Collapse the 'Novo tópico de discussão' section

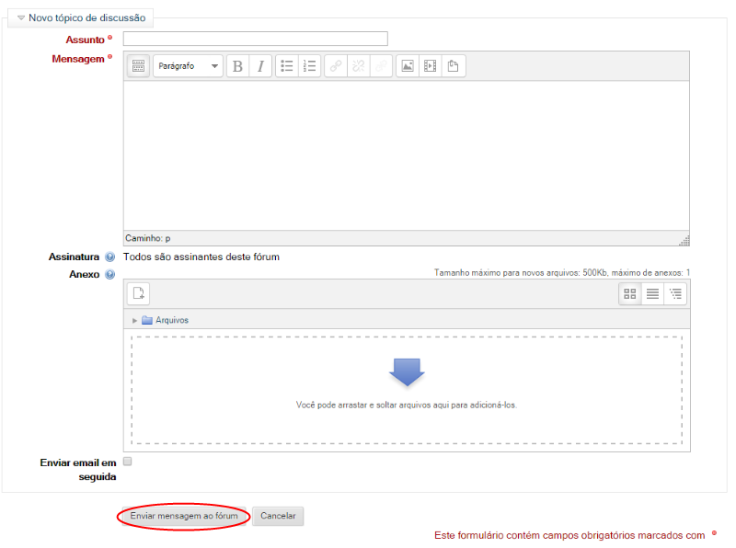(21, 17)
